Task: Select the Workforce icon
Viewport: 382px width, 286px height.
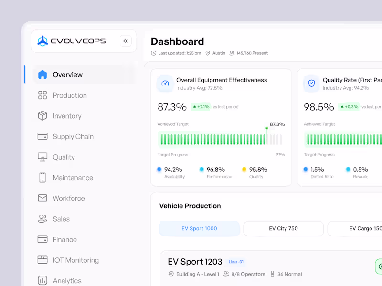Action: pos(42,198)
